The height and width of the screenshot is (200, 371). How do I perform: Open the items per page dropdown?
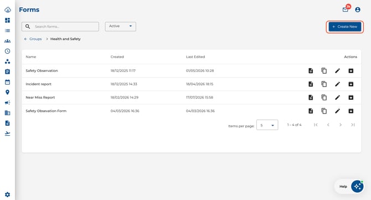[267, 125]
